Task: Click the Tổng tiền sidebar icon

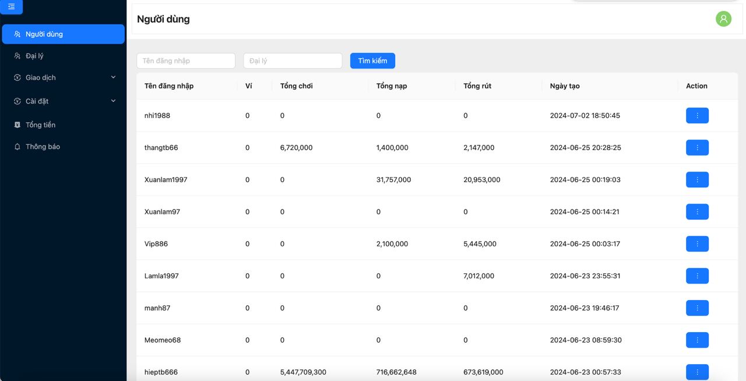Action: 17,125
